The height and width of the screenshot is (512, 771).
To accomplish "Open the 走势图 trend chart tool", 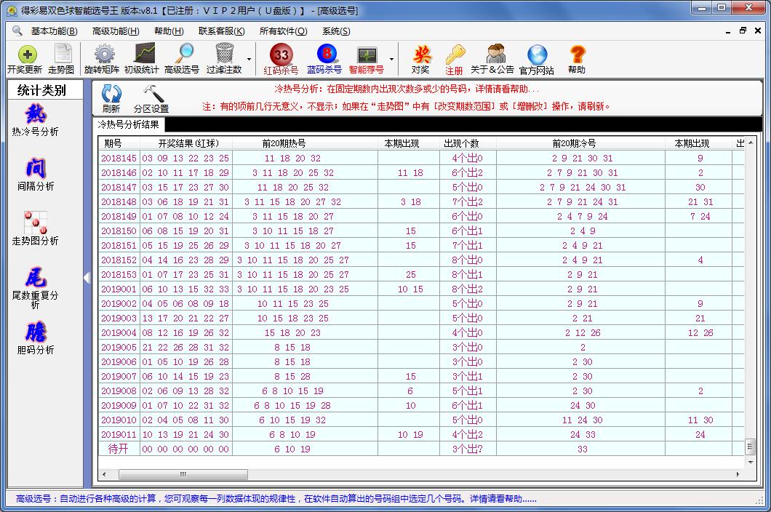I will (62, 58).
